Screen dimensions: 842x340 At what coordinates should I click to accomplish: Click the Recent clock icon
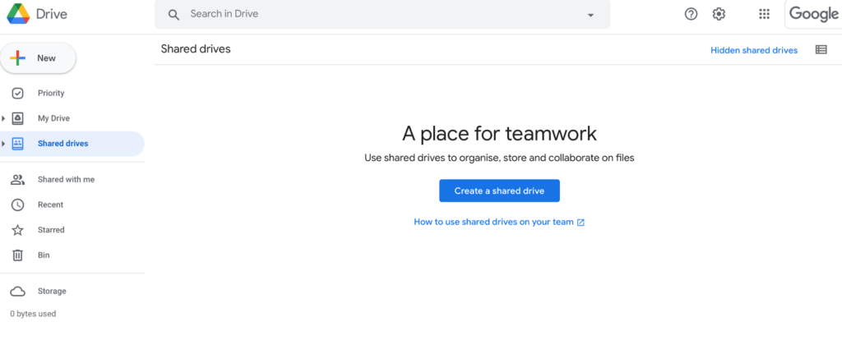pyautogui.click(x=18, y=204)
